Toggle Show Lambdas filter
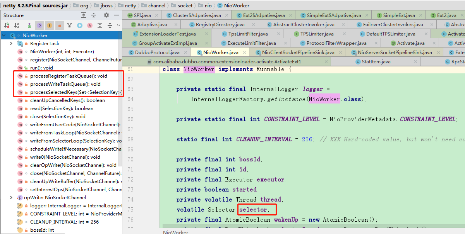465x234 pixels. (x=90, y=25)
